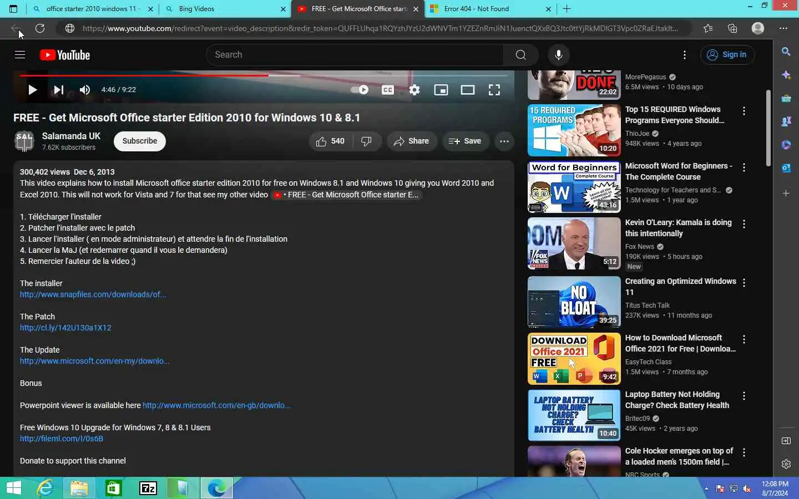Open options for Creating an Optimized Windows 11
Viewport: 799px width, 499px height.
point(744,283)
